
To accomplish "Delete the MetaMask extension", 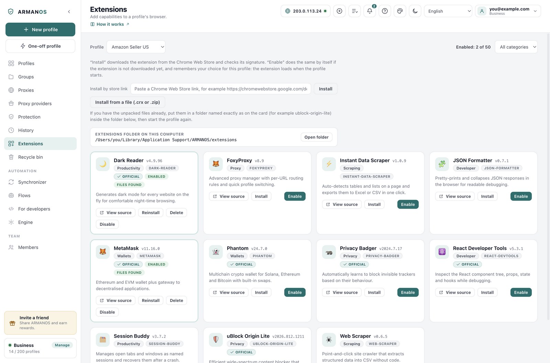I will click(x=177, y=301).
